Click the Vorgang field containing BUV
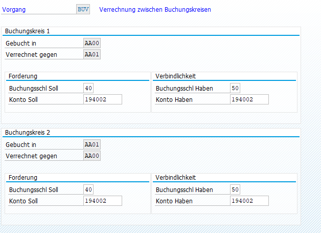This screenshot has height=233, width=321. (x=83, y=10)
